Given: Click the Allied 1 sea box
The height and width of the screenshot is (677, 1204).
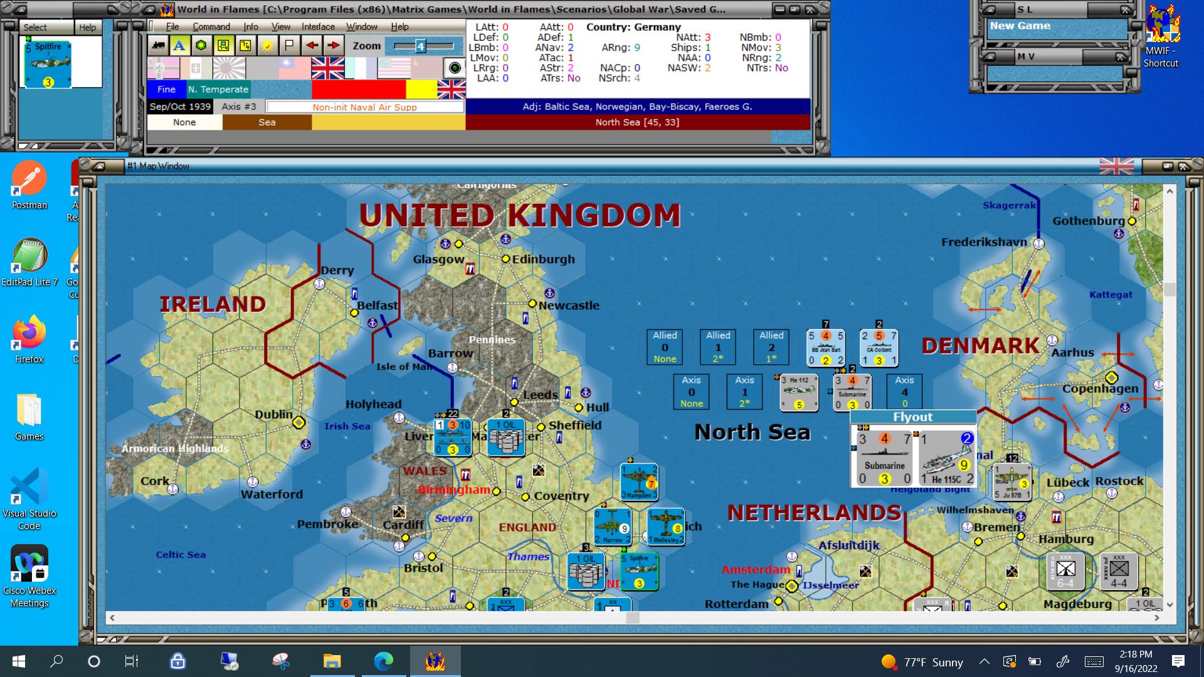Looking at the screenshot, I should tap(718, 347).
